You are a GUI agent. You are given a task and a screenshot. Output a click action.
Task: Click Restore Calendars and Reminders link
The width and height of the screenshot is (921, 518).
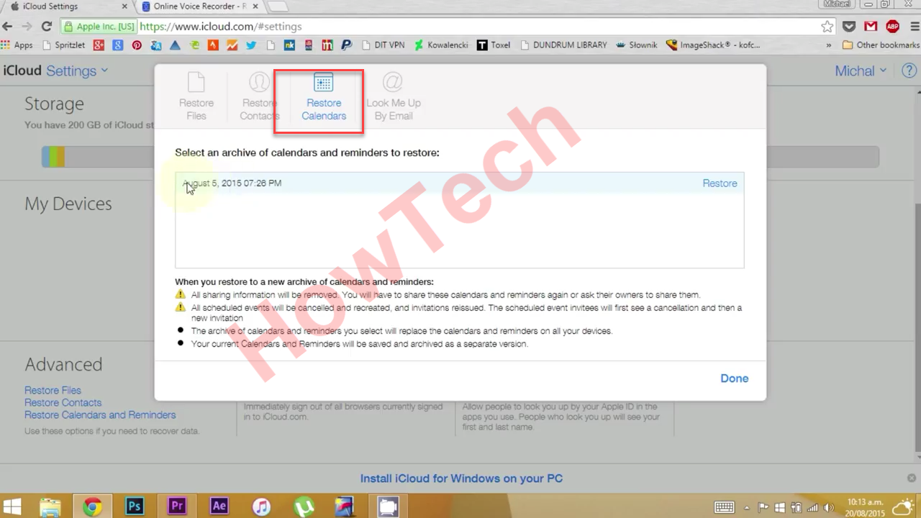coord(100,414)
